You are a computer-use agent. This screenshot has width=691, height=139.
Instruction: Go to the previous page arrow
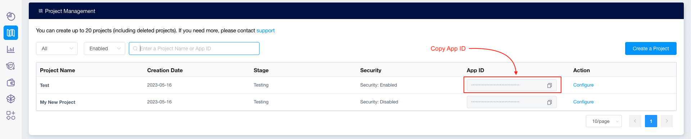coord(635,121)
